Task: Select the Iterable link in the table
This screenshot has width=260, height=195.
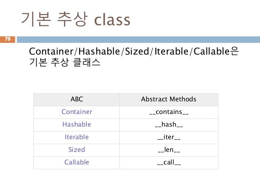Action: (77, 137)
